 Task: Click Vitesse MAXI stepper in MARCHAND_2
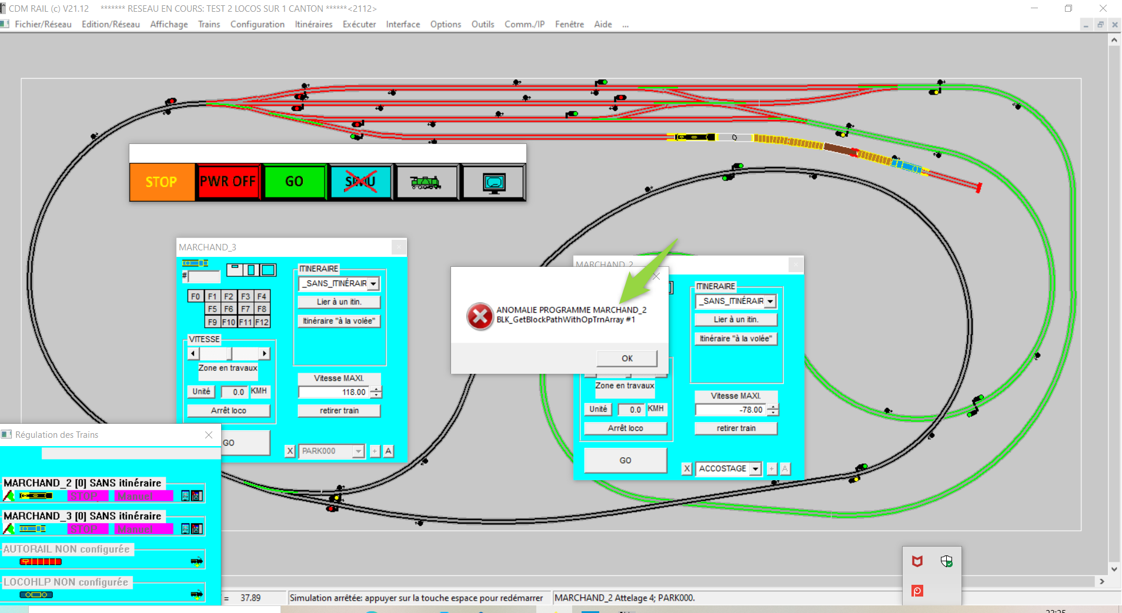pos(773,410)
